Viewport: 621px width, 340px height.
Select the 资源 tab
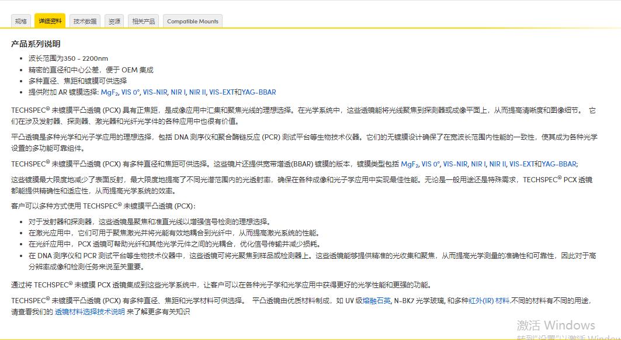pos(114,20)
